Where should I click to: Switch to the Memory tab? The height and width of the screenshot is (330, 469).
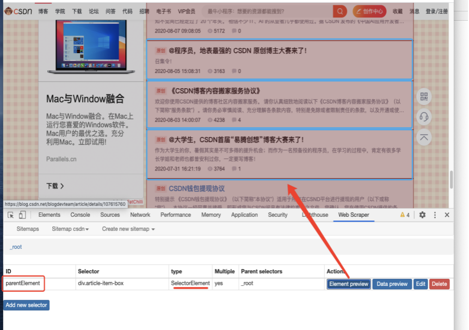click(211, 215)
